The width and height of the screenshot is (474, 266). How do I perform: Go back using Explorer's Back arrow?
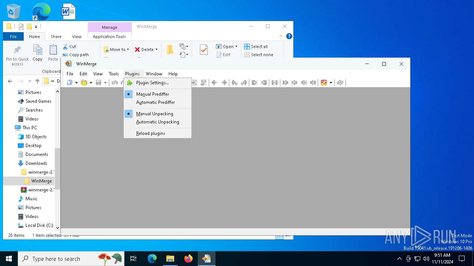[10, 81]
